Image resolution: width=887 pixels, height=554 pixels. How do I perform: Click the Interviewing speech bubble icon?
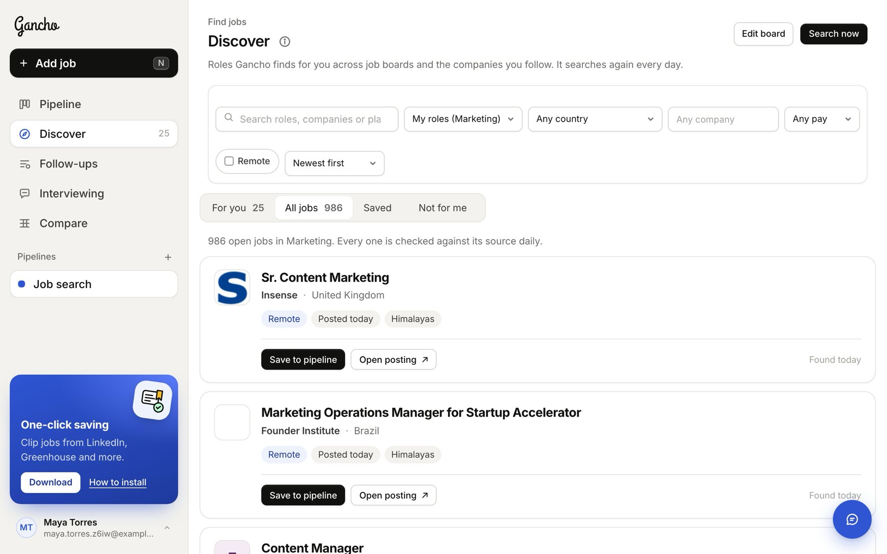[25, 194]
